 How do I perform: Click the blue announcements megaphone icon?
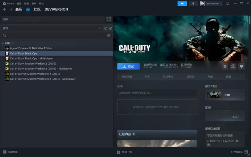182,4
